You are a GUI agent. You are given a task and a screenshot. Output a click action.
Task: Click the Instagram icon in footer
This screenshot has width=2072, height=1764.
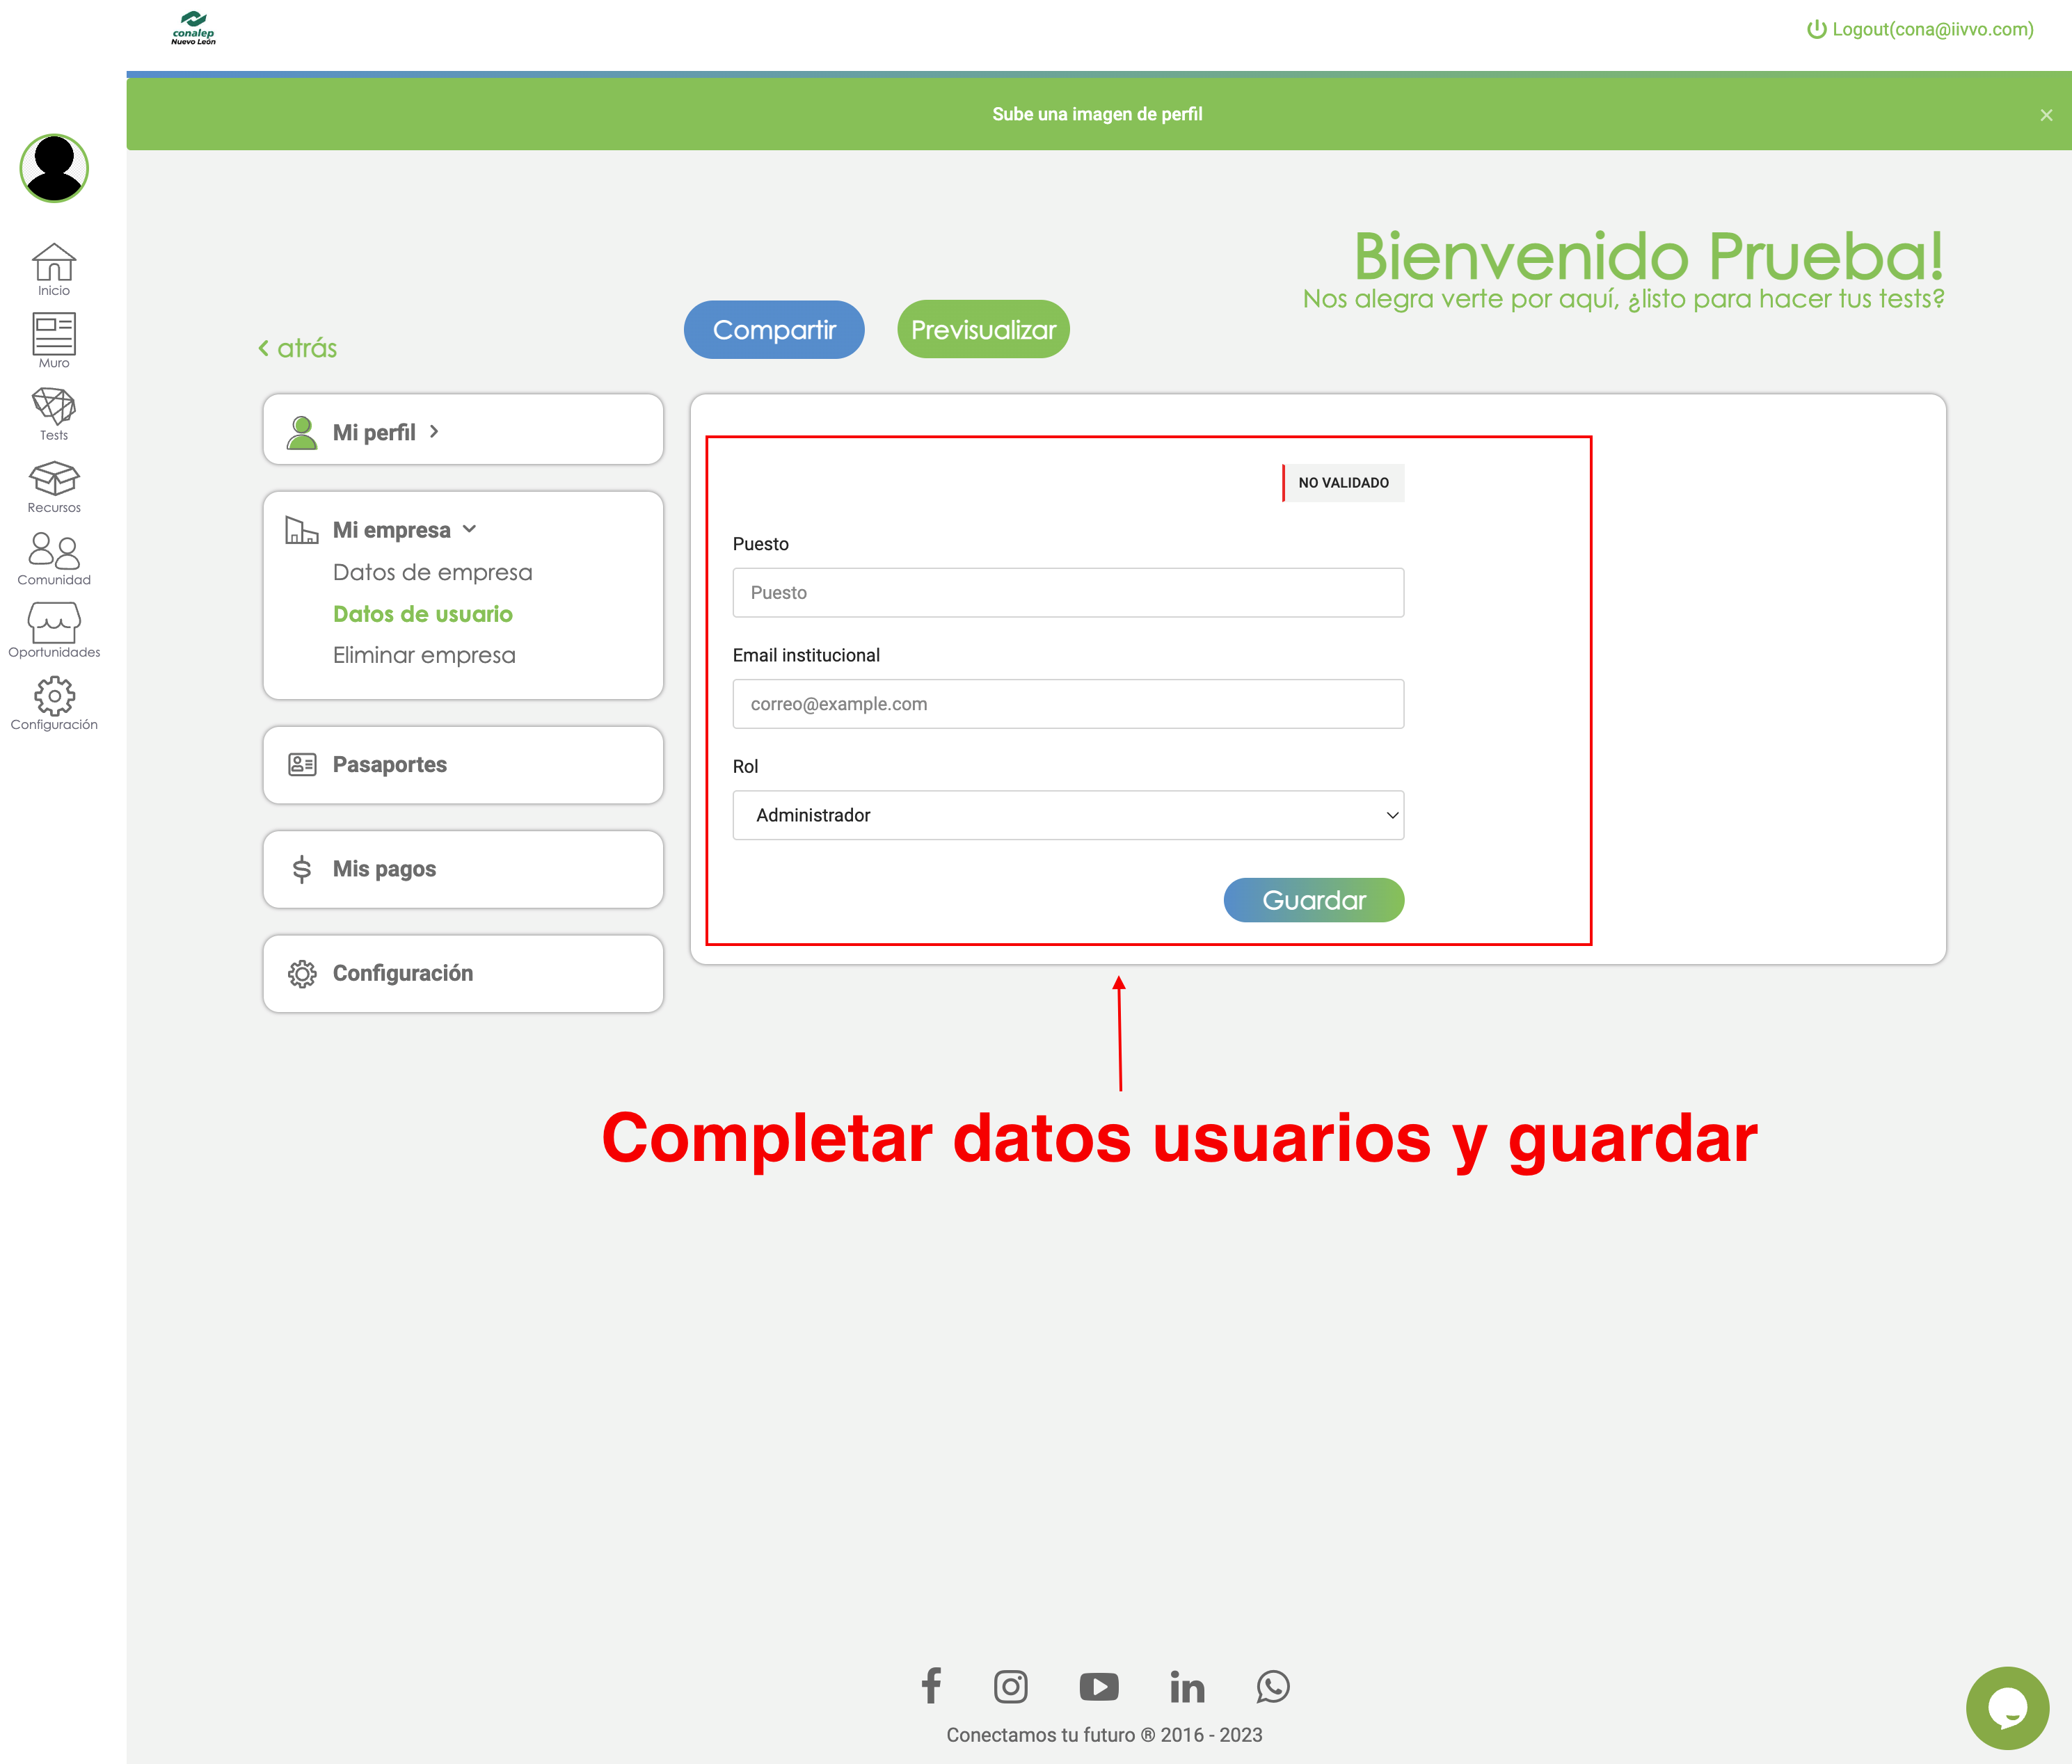tap(1011, 1687)
